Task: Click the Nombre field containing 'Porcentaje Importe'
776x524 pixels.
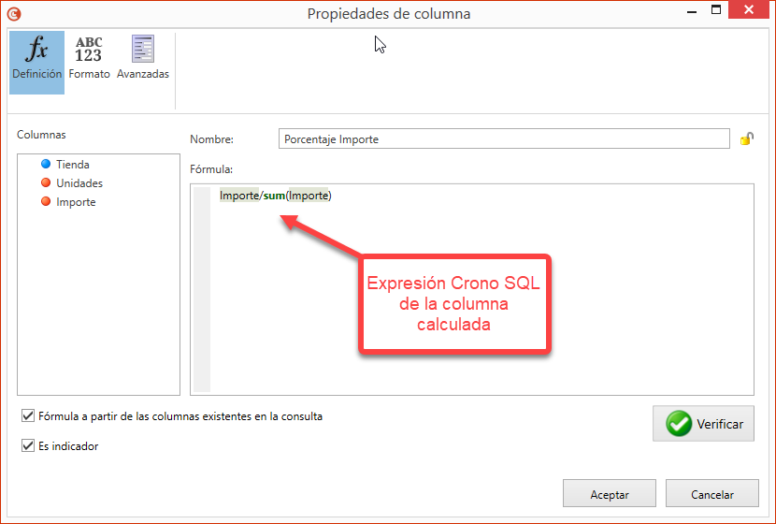Action: click(x=503, y=139)
